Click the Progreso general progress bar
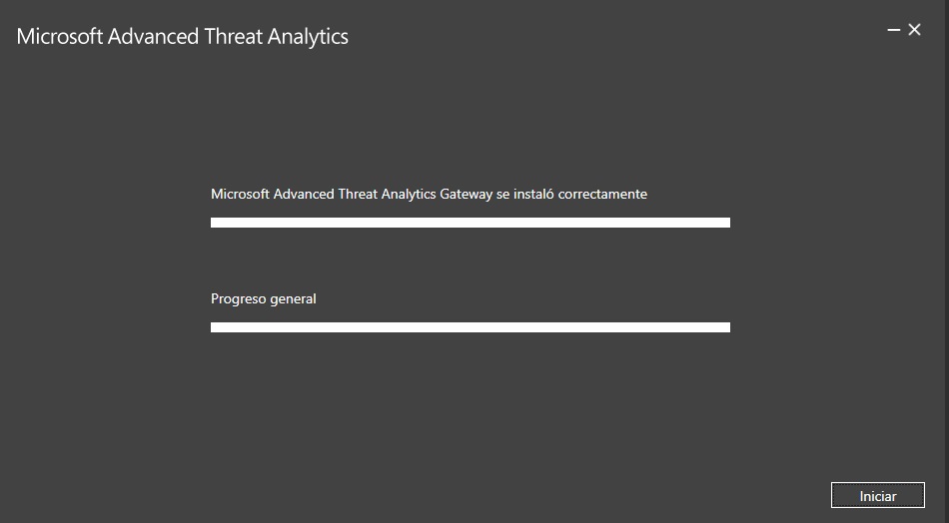Screen dimensions: 949x523 (470, 327)
